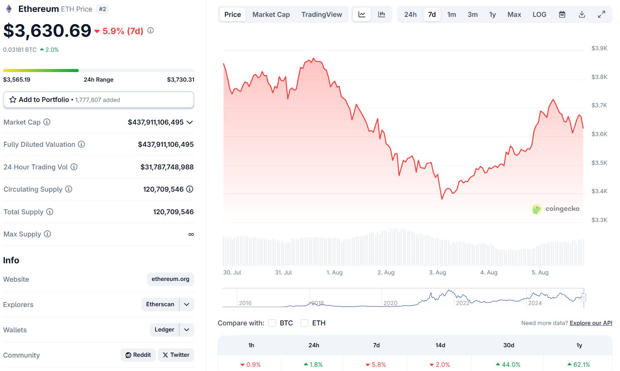
Task: Select the 1m time range
Action: point(451,15)
